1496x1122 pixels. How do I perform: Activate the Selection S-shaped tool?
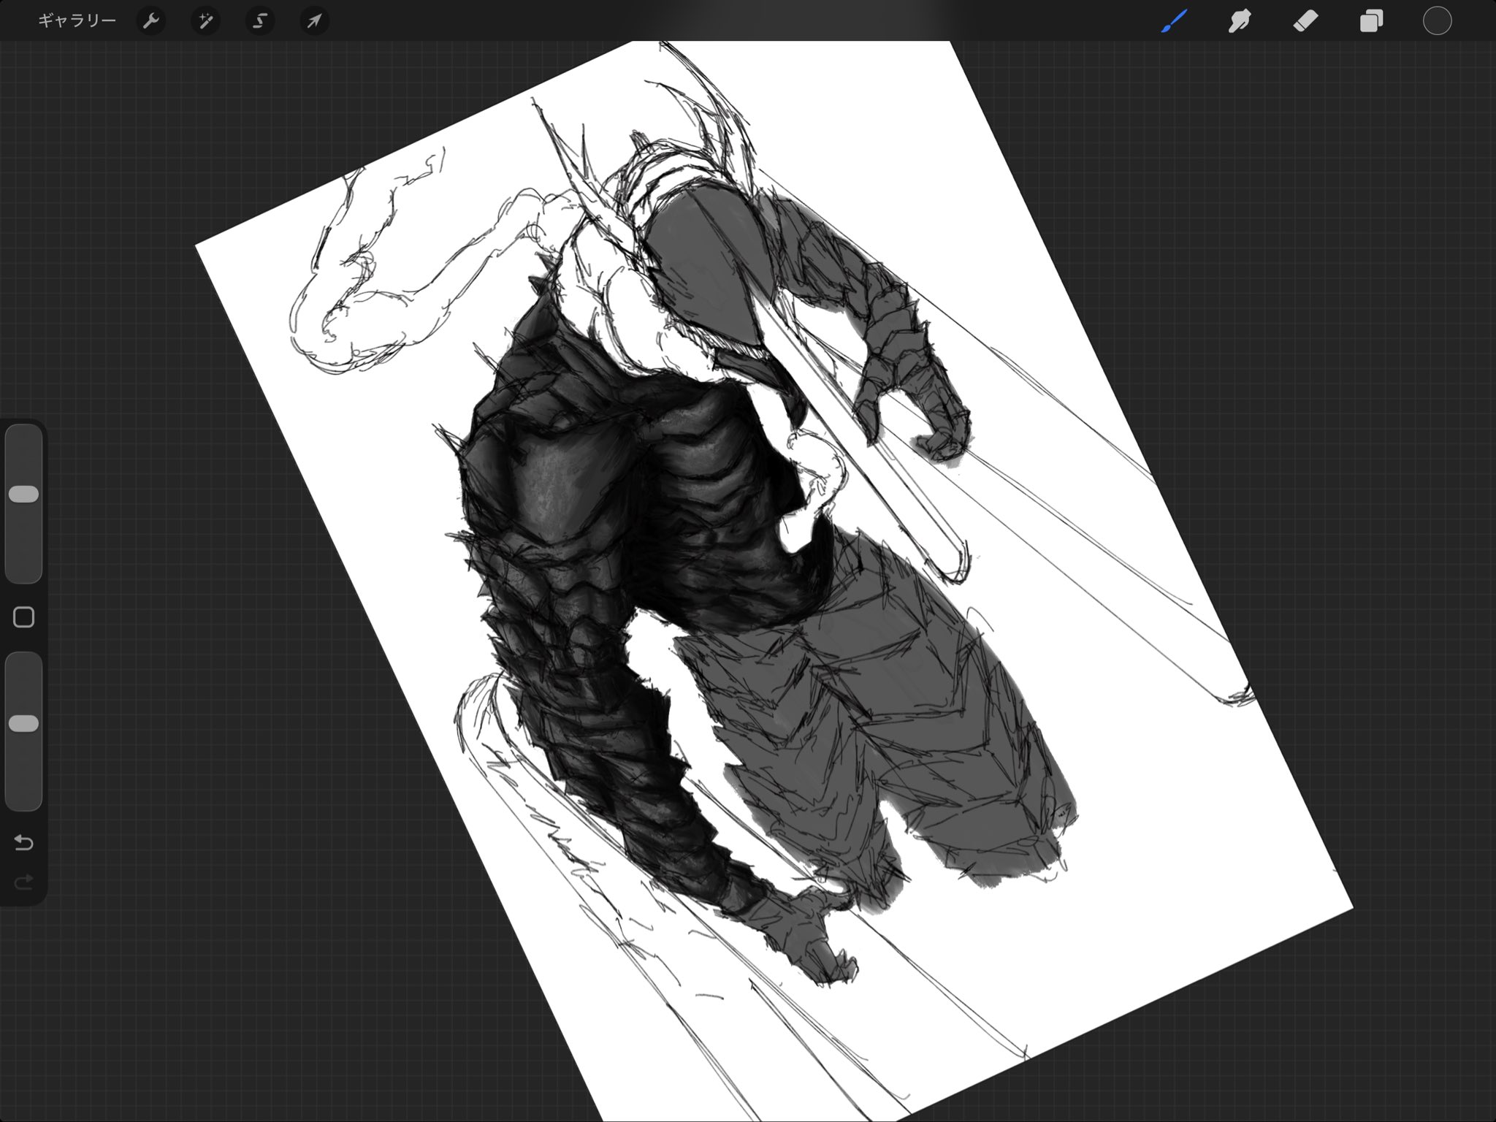pyautogui.click(x=259, y=21)
